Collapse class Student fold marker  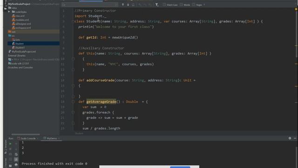click(73, 21)
